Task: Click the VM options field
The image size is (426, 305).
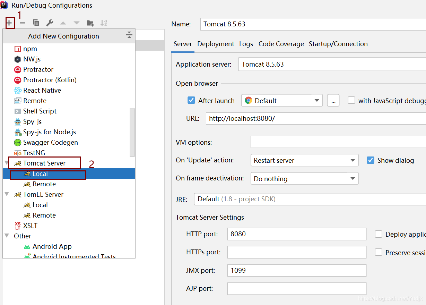Action: coord(338,142)
